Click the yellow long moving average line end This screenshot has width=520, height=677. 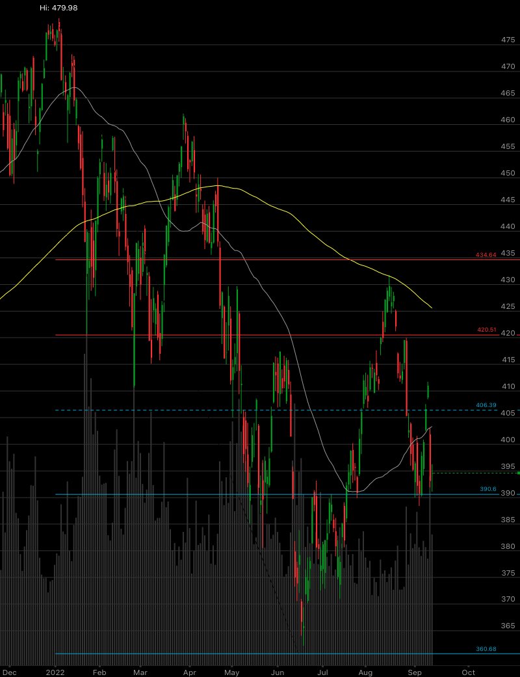431,308
